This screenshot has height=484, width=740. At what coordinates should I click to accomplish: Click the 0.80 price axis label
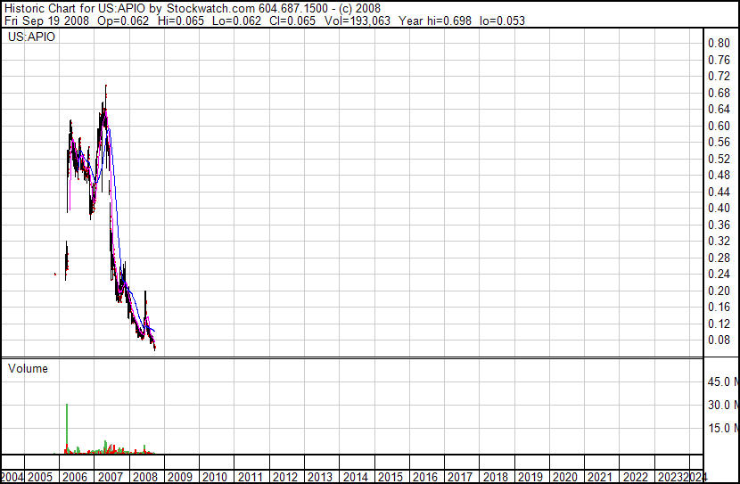coord(719,43)
